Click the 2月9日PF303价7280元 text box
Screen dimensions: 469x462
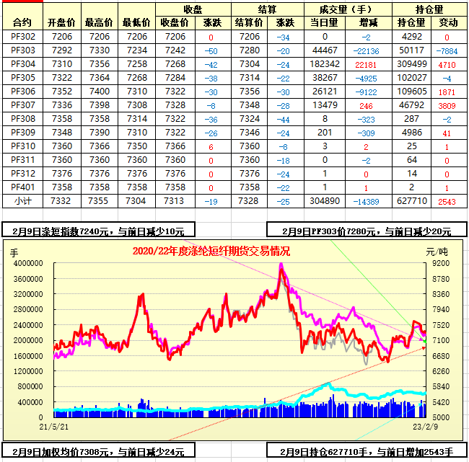(x=367, y=231)
